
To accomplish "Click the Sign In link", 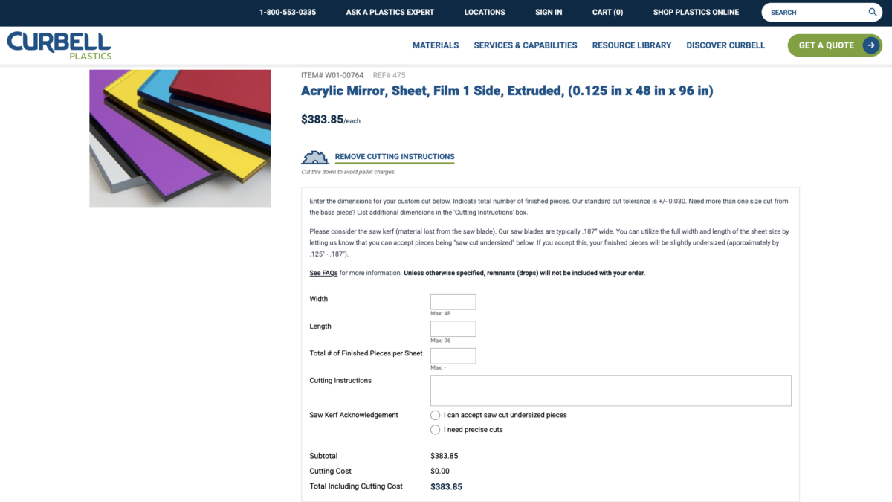I will point(549,13).
